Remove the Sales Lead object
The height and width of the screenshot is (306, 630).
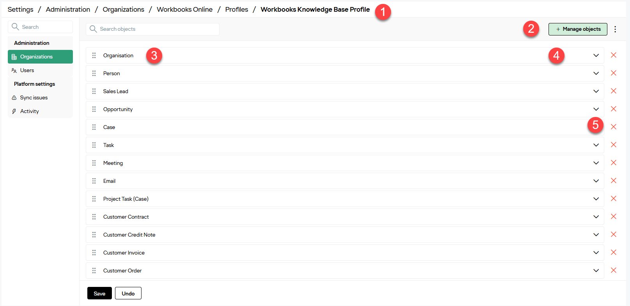(614, 91)
